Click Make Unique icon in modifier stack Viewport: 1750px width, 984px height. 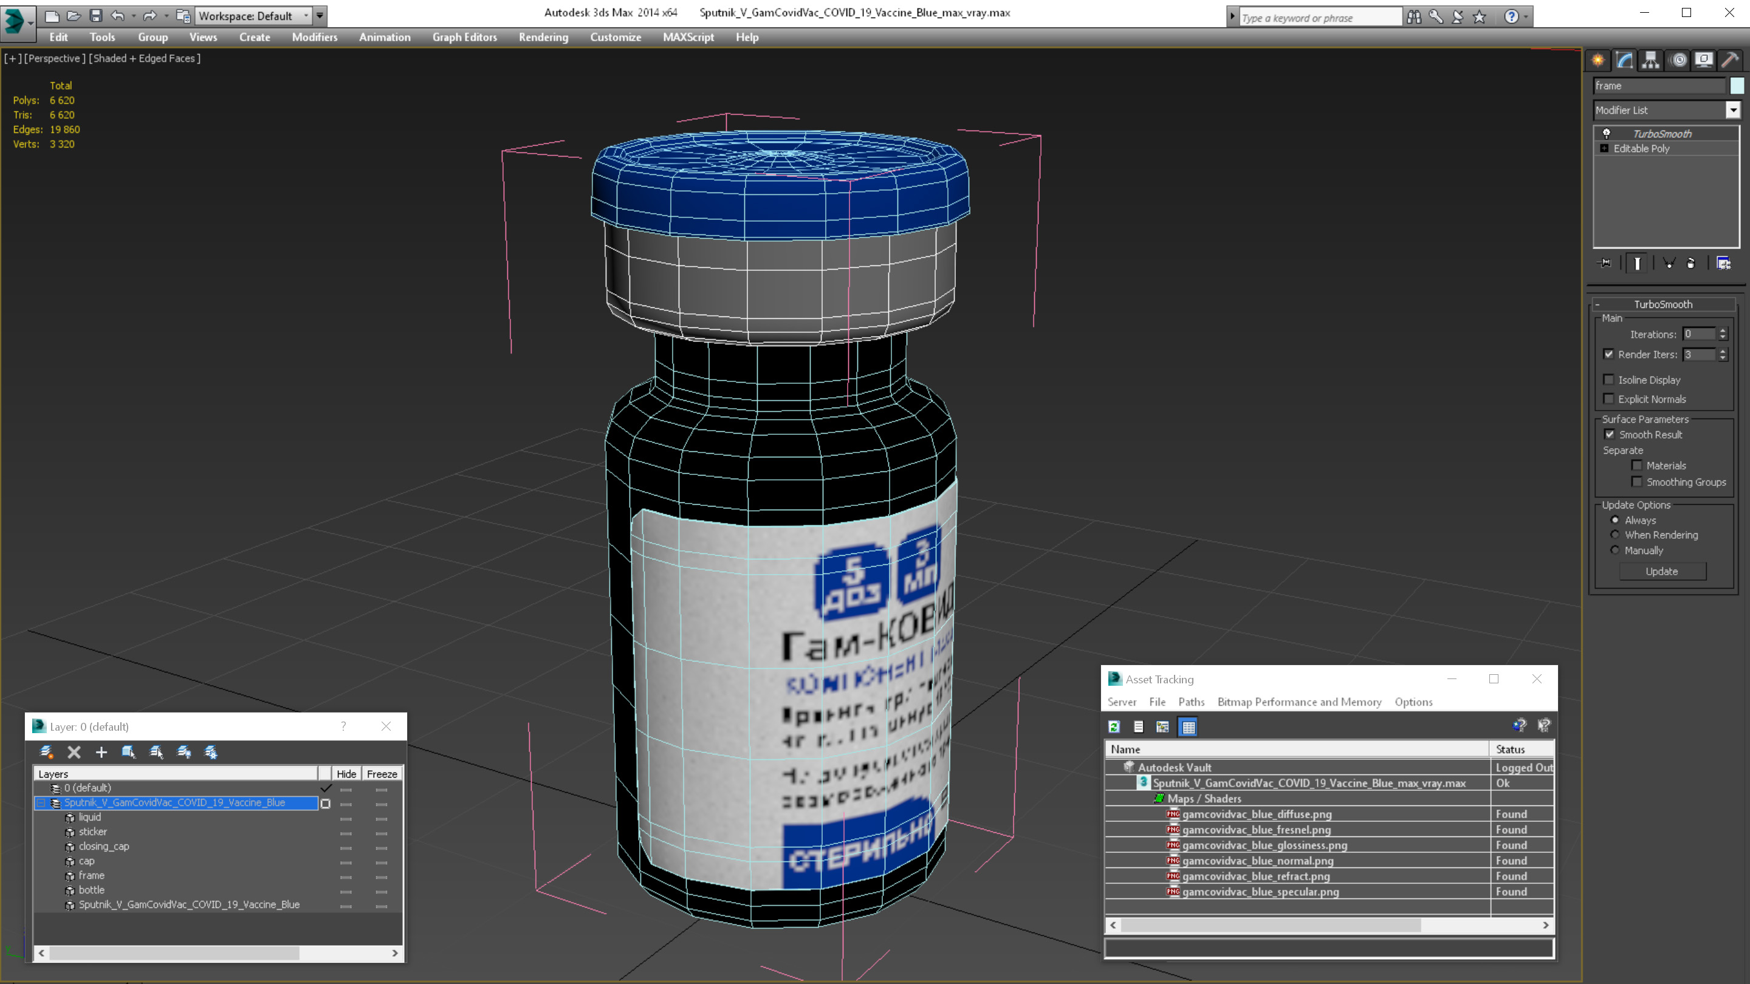(1669, 263)
